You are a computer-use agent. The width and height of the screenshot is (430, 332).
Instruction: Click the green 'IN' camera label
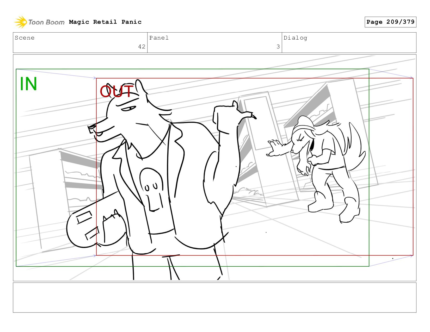[x=28, y=84]
